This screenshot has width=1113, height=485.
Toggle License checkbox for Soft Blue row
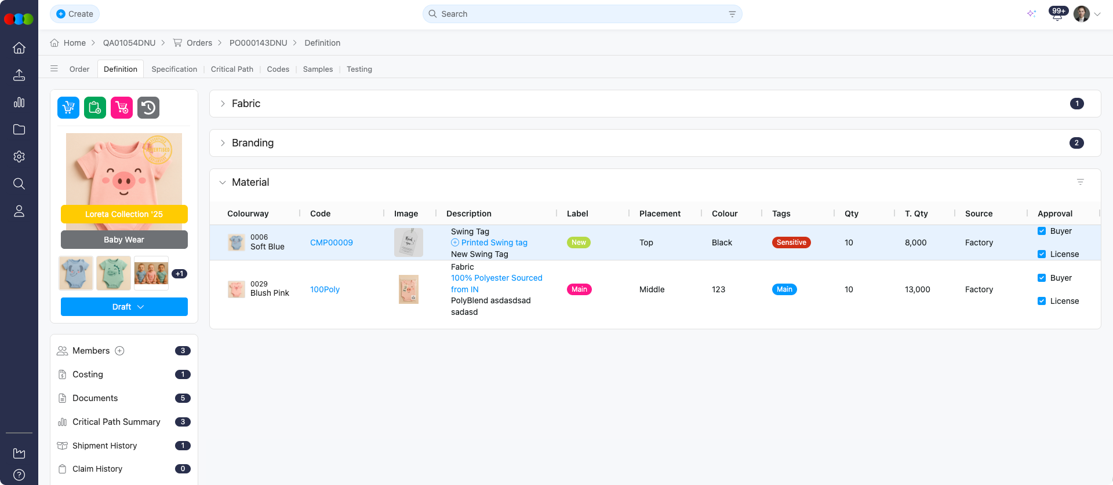tap(1042, 254)
